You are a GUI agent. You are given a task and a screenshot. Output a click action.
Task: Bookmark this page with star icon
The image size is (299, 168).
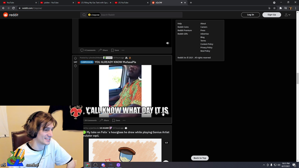tap(274, 8)
